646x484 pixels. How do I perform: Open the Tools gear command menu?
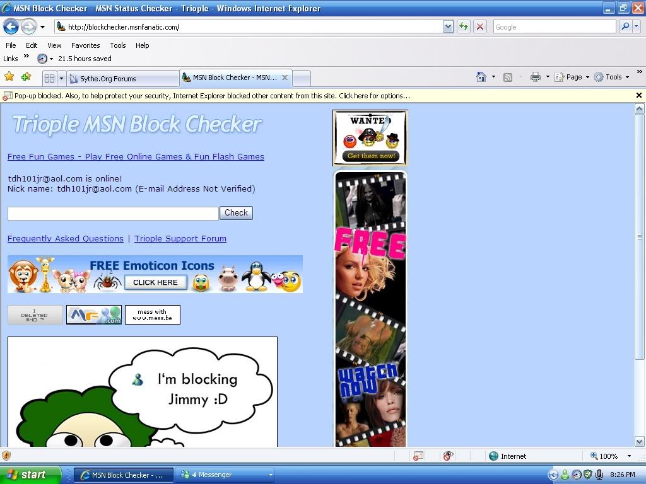tap(611, 77)
